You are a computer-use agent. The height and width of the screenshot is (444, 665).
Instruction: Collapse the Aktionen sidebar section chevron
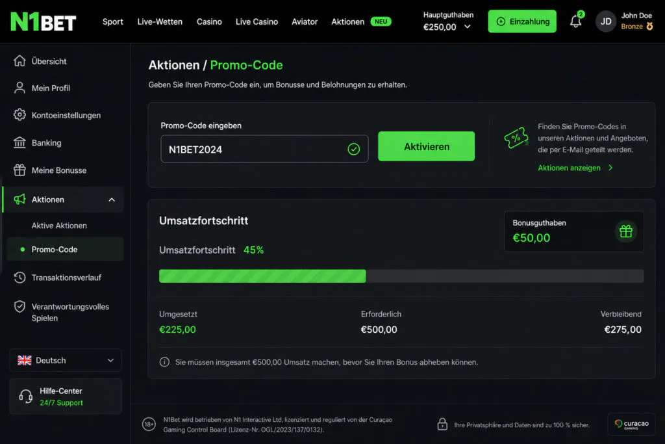point(112,200)
